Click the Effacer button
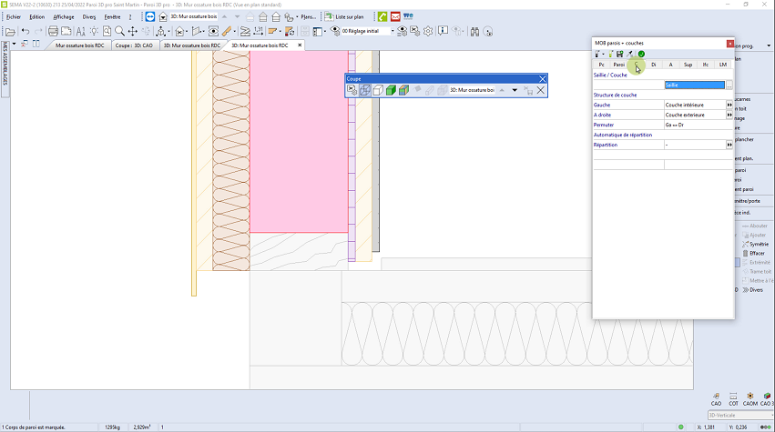 tap(756, 253)
